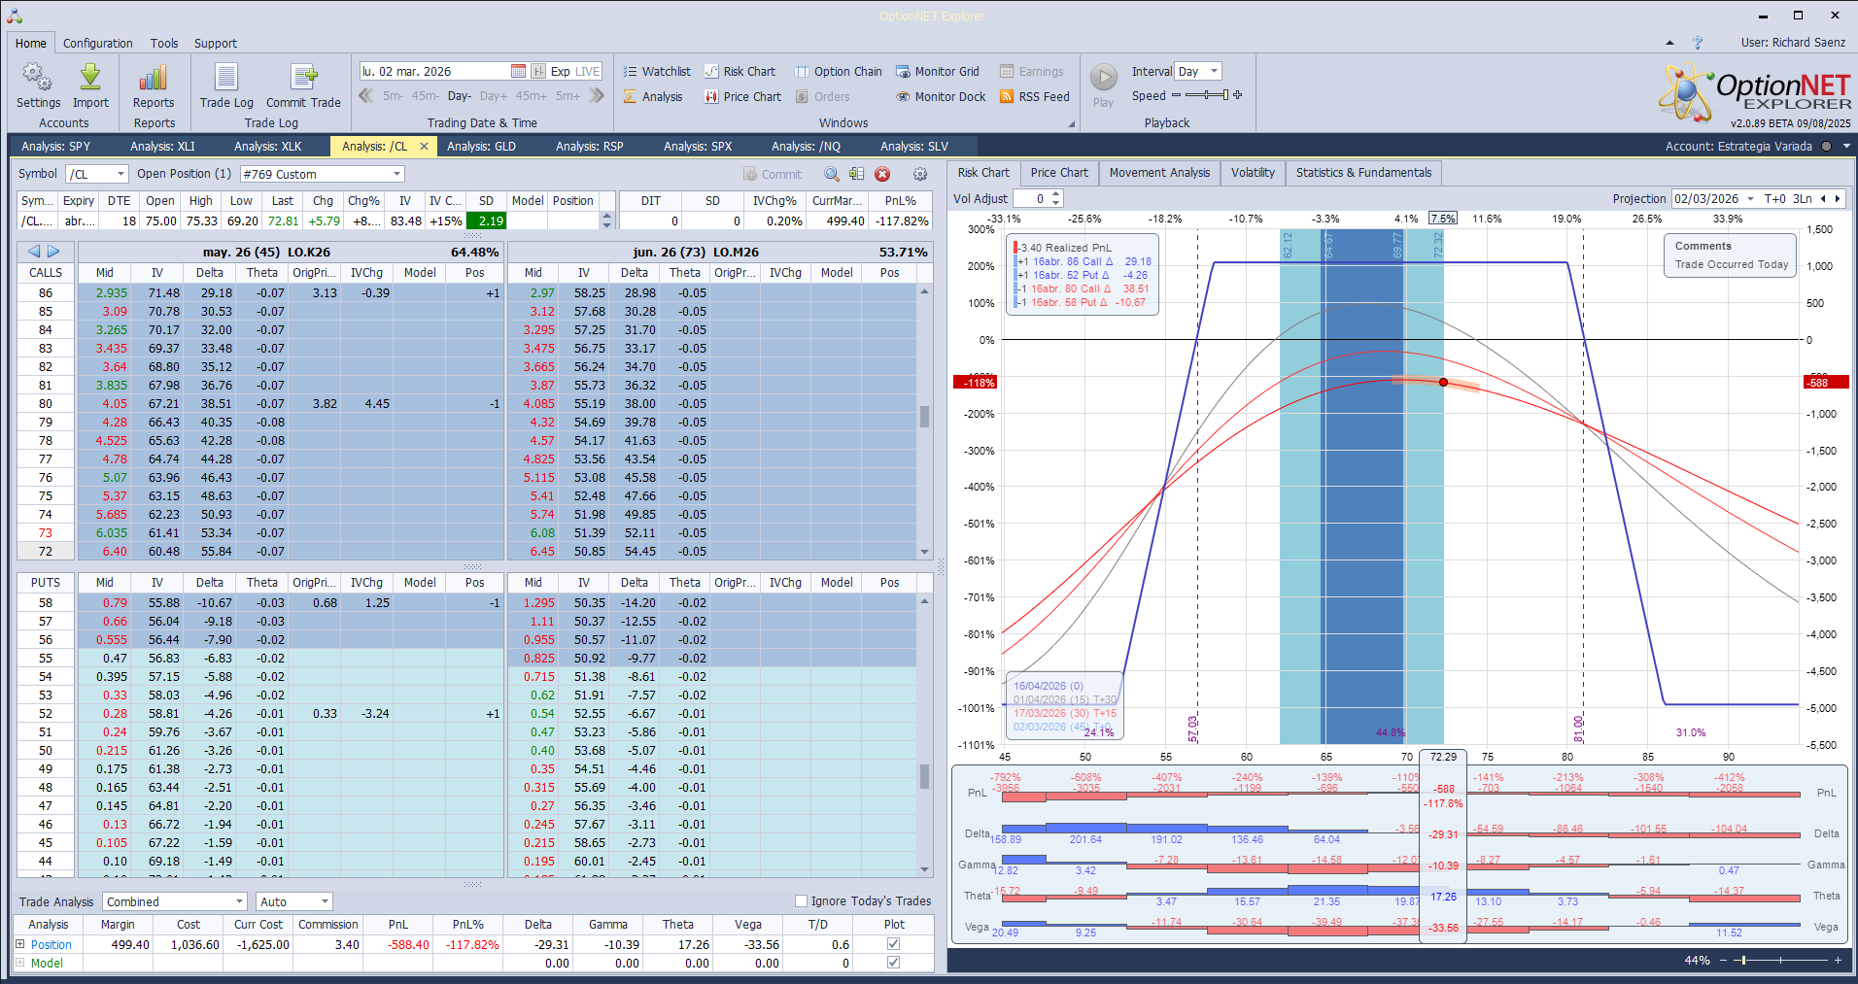The height and width of the screenshot is (984, 1858).
Task: Click the red delete position icon
Action: pyautogui.click(x=882, y=174)
